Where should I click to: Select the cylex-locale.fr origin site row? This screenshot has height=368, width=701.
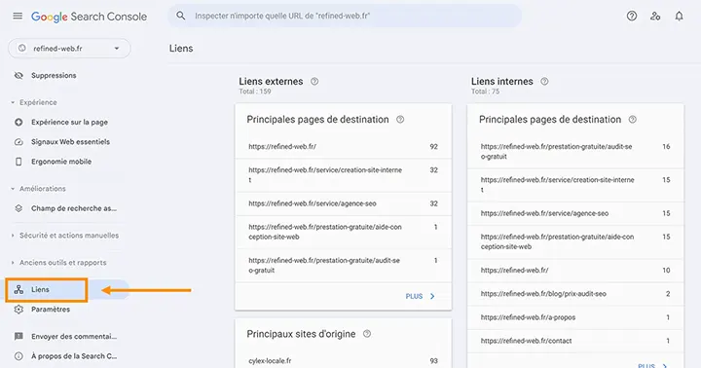click(343, 360)
